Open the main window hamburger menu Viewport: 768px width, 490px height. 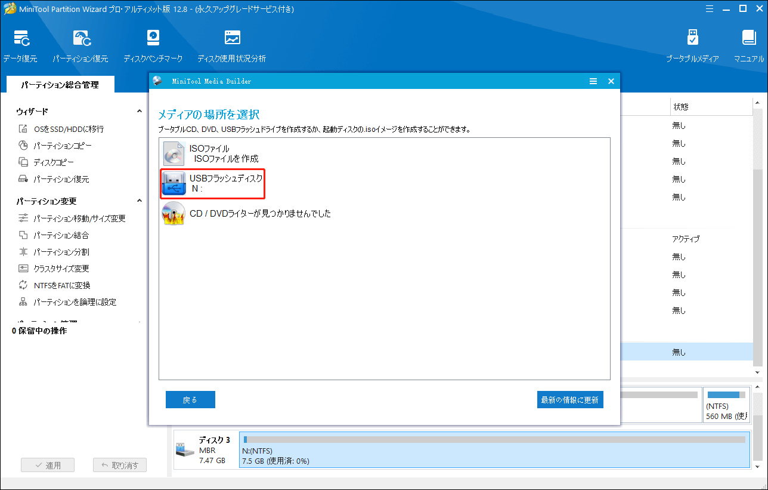pos(710,8)
